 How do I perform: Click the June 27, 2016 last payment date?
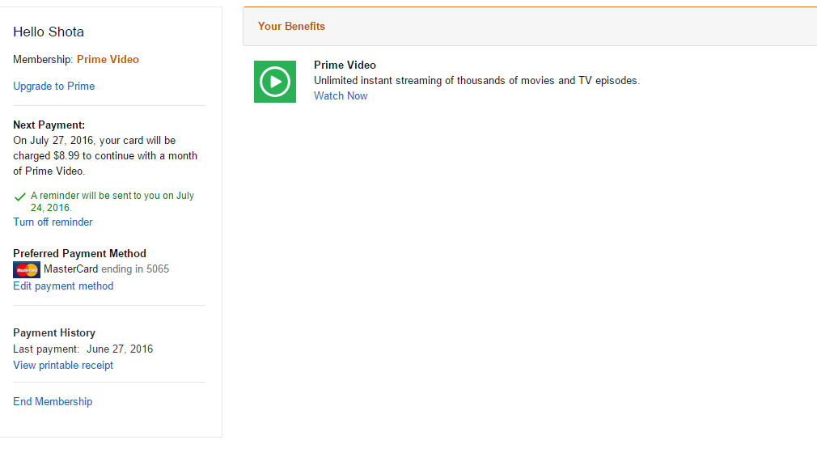tap(120, 349)
